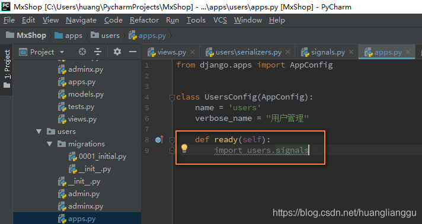Click apps folder breadcrumb
Image resolution: width=422 pixels, height=224 pixels.
point(68,36)
